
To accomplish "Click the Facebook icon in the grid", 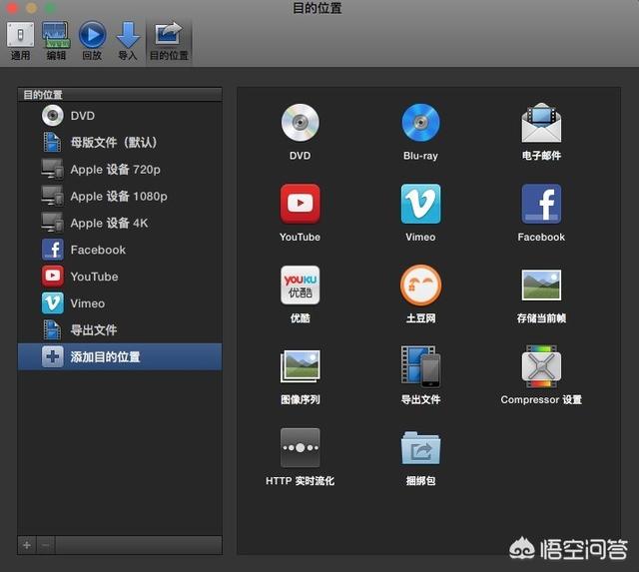I will click(x=541, y=204).
